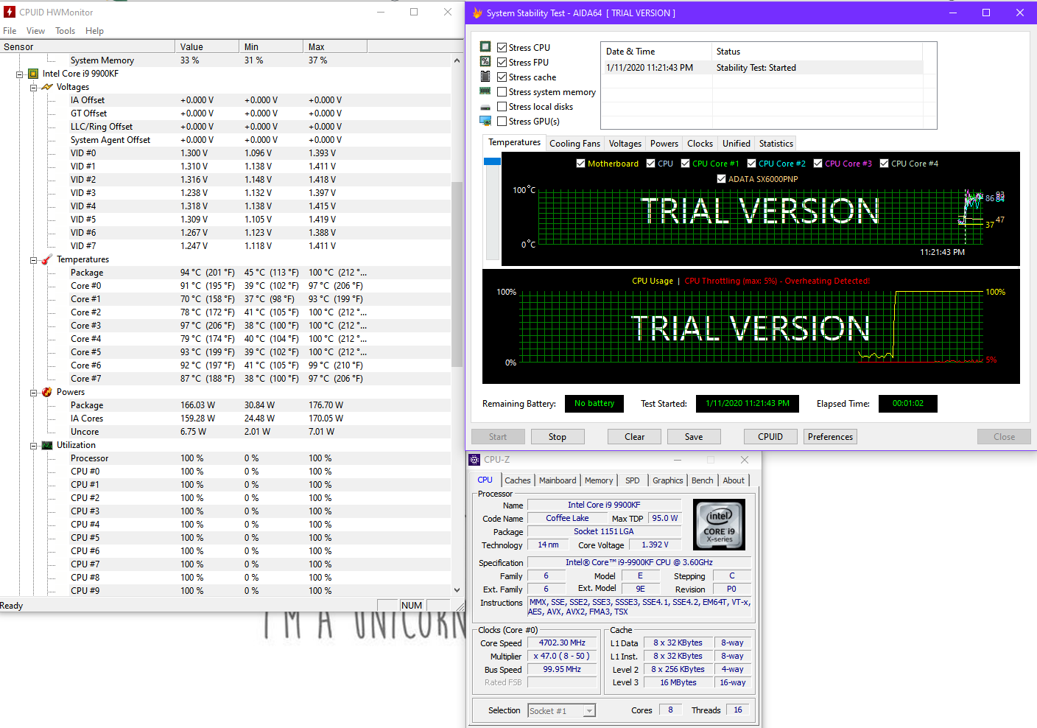This screenshot has width=1037, height=728.
Task: Enable Stress system memory checkbox
Action: click(502, 91)
